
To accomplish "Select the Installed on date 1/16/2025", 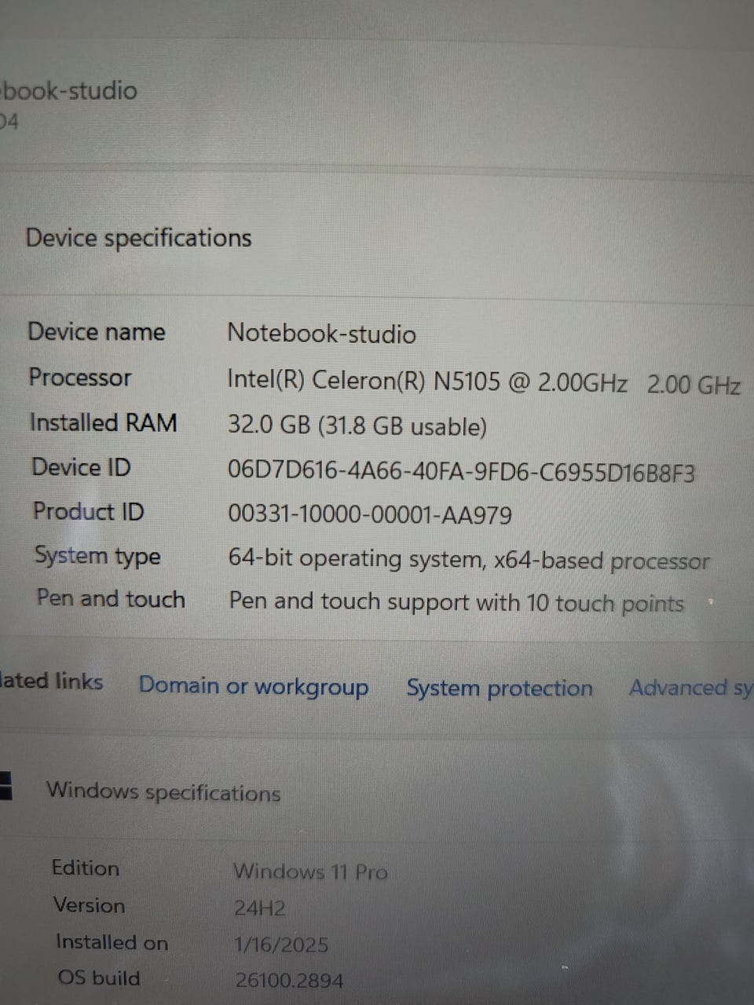I will pos(281,945).
